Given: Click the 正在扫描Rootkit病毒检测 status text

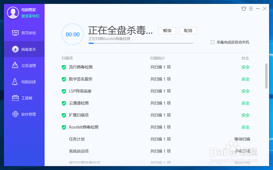Looking at the screenshot, I should coord(109,39).
